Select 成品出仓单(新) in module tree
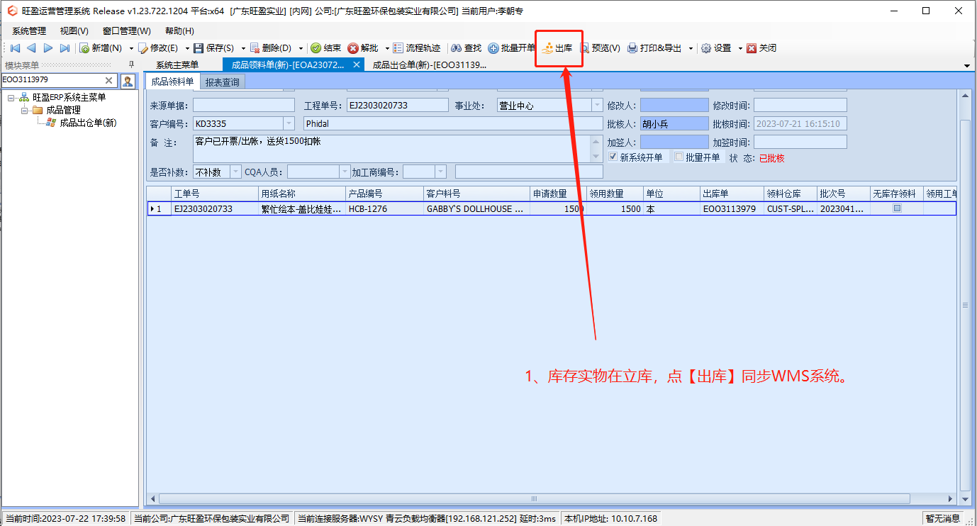 (x=88, y=123)
